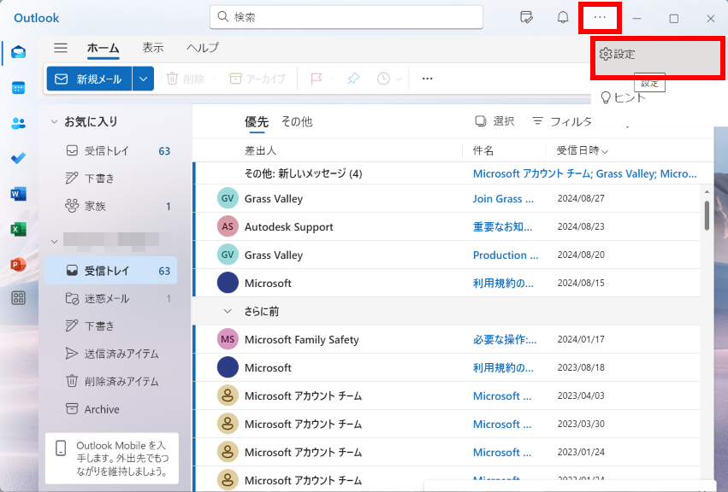
Task: Launch PowerPoint from the sidebar
Action: pos(19,264)
